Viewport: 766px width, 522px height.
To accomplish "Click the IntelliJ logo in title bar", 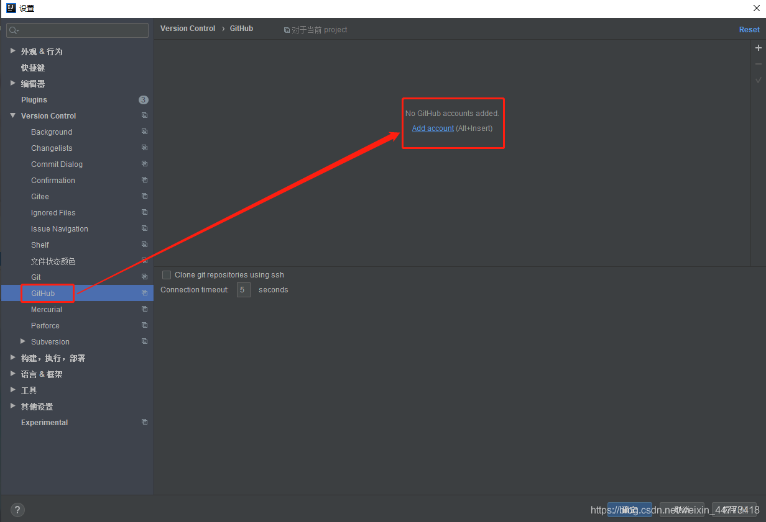I will (11, 8).
